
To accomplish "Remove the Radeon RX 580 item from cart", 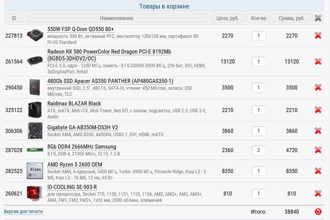I will click(318, 62).
